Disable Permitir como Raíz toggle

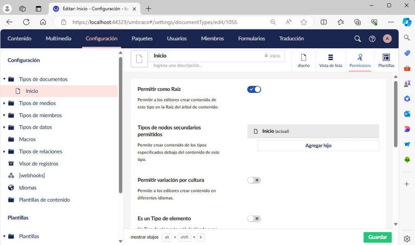[254, 89]
